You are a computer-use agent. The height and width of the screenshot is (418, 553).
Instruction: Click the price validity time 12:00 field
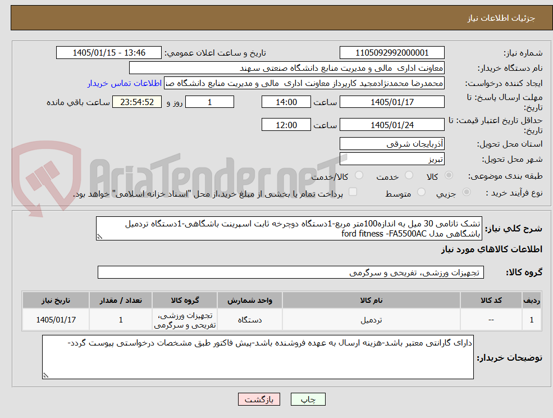[x=286, y=125]
